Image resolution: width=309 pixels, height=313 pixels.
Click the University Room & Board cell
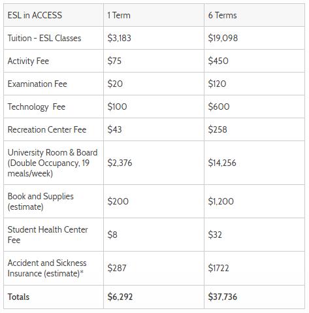point(52,163)
